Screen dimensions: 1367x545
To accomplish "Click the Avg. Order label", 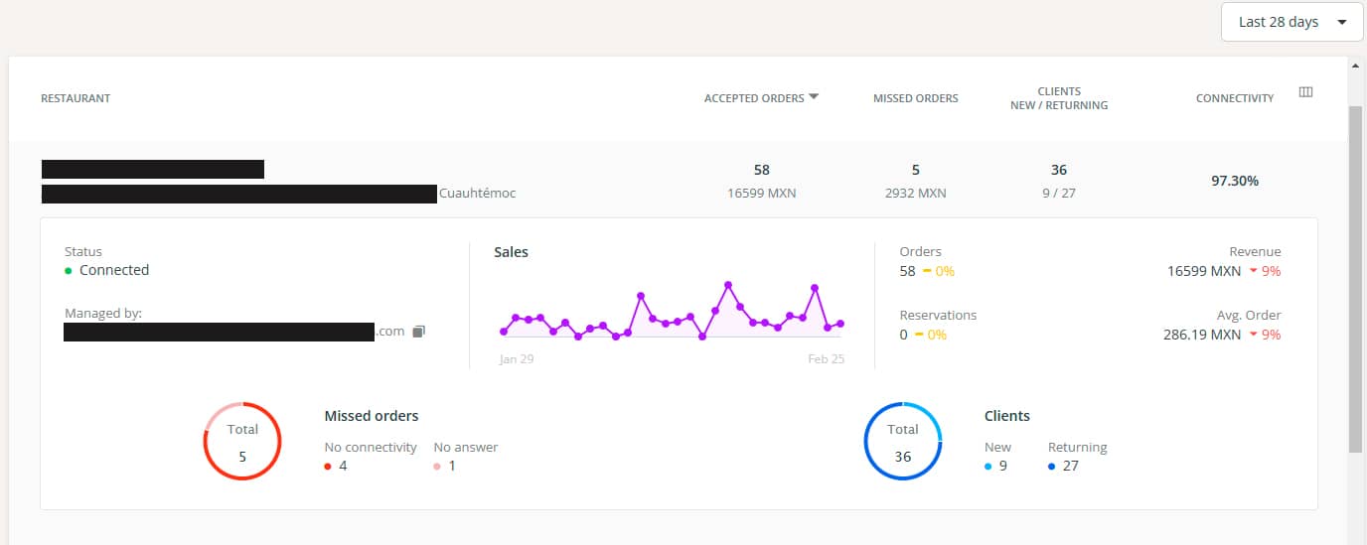I will point(1249,315).
